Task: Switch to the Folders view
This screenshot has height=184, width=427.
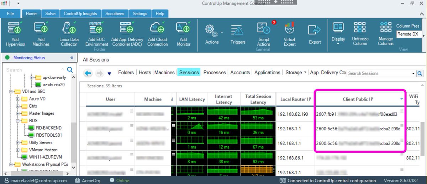Action: click(126, 72)
